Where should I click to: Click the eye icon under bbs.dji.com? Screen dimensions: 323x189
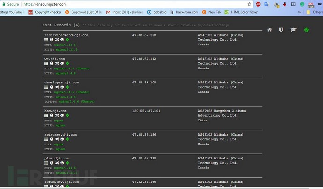(62, 115)
